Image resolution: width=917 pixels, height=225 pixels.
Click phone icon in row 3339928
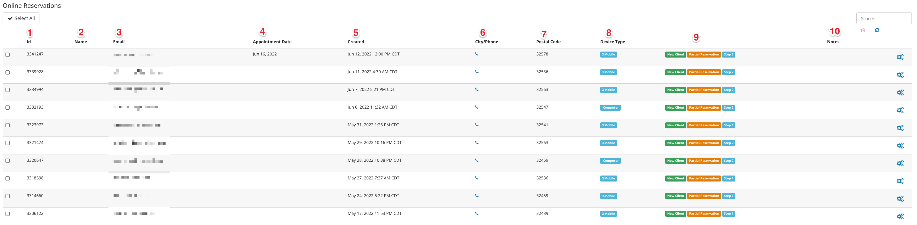[477, 72]
